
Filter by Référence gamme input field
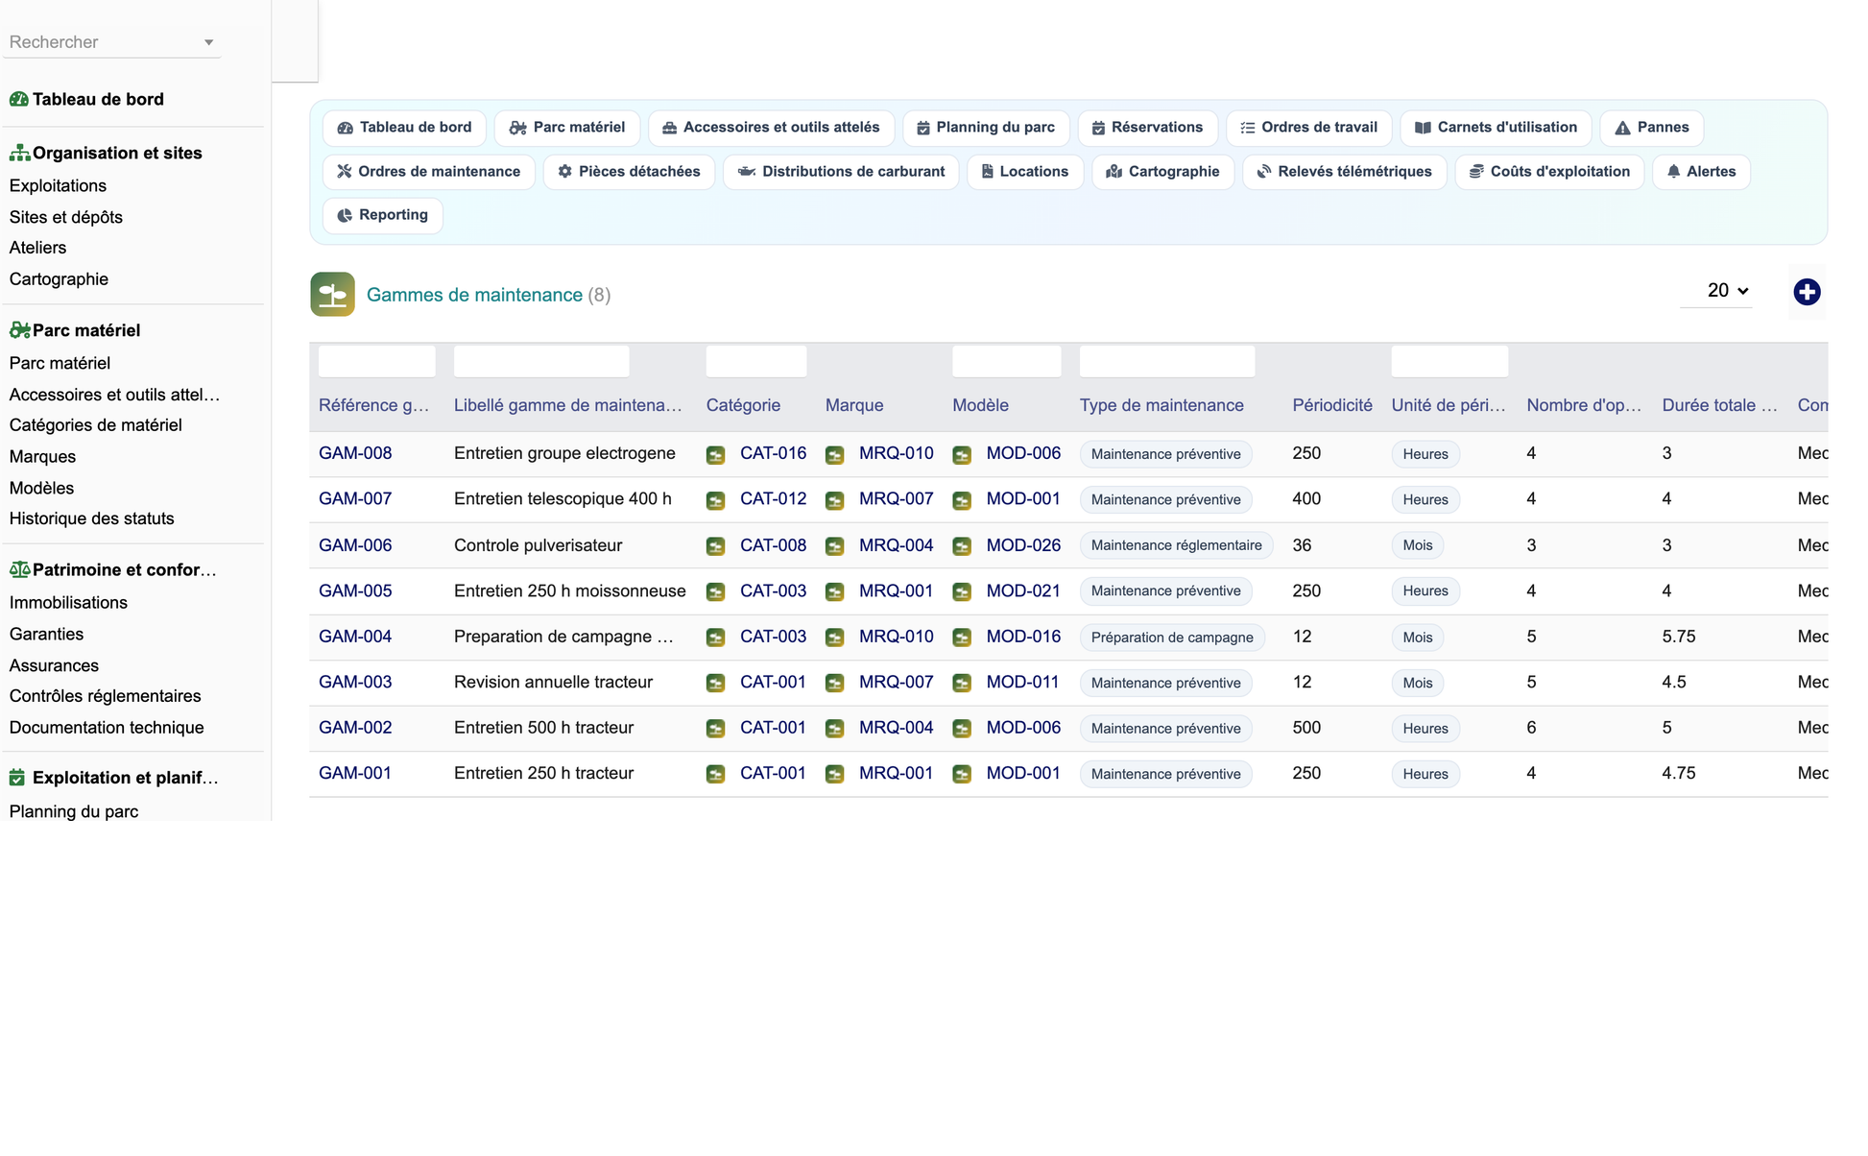pyautogui.click(x=376, y=361)
